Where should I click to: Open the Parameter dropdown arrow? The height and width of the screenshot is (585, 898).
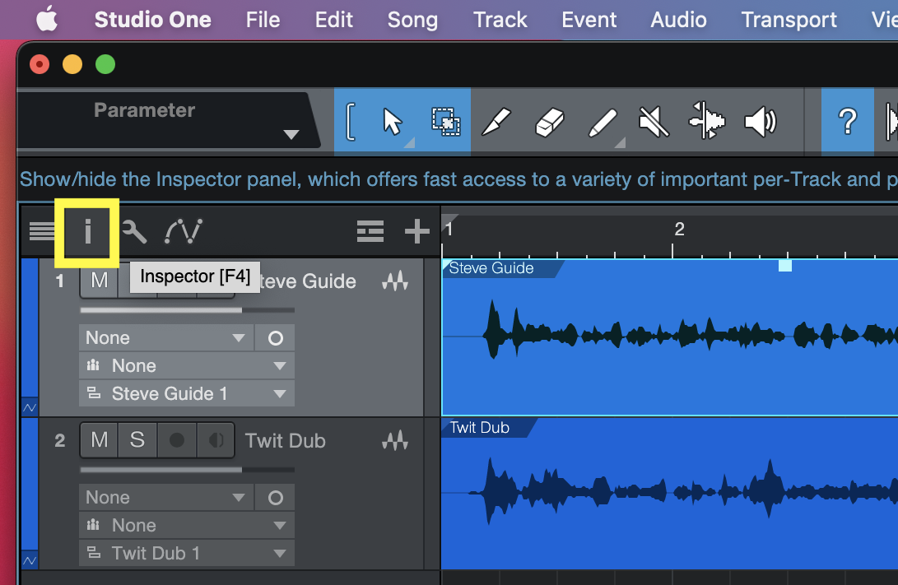291,135
